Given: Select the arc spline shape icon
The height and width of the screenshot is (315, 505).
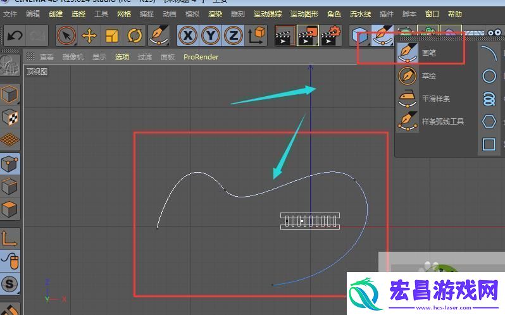Looking at the screenshot, I should [489, 53].
